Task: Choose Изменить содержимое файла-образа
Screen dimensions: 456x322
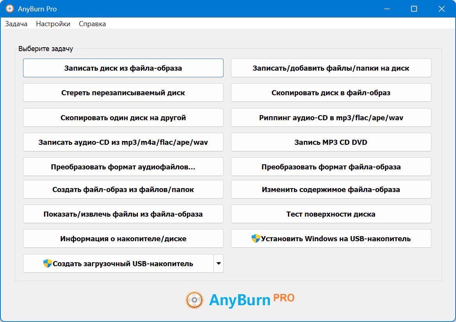Action: coord(331,189)
